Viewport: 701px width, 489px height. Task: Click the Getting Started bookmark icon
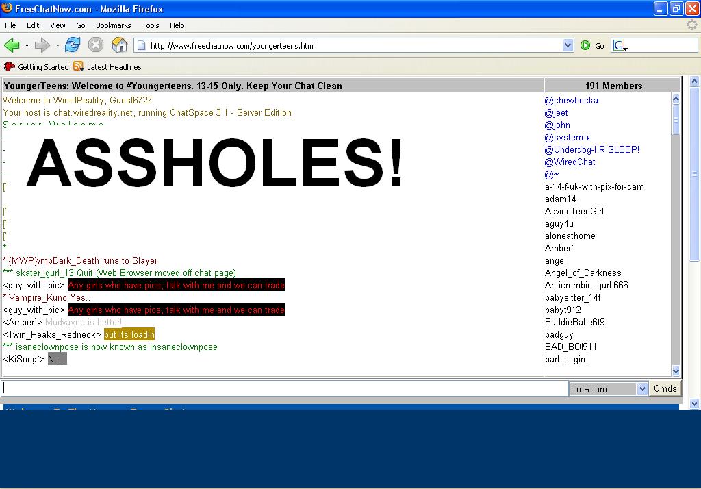tap(9, 66)
